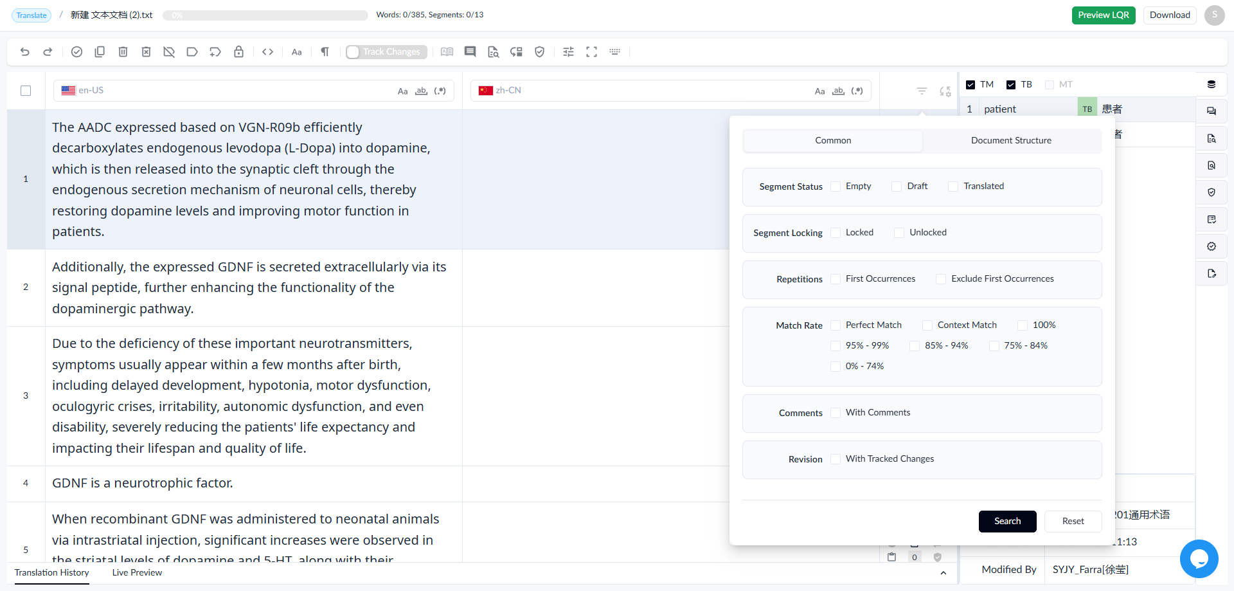Uncheck the TB checkbox
The width and height of the screenshot is (1234, 591).
click(x=1011, y=85)
